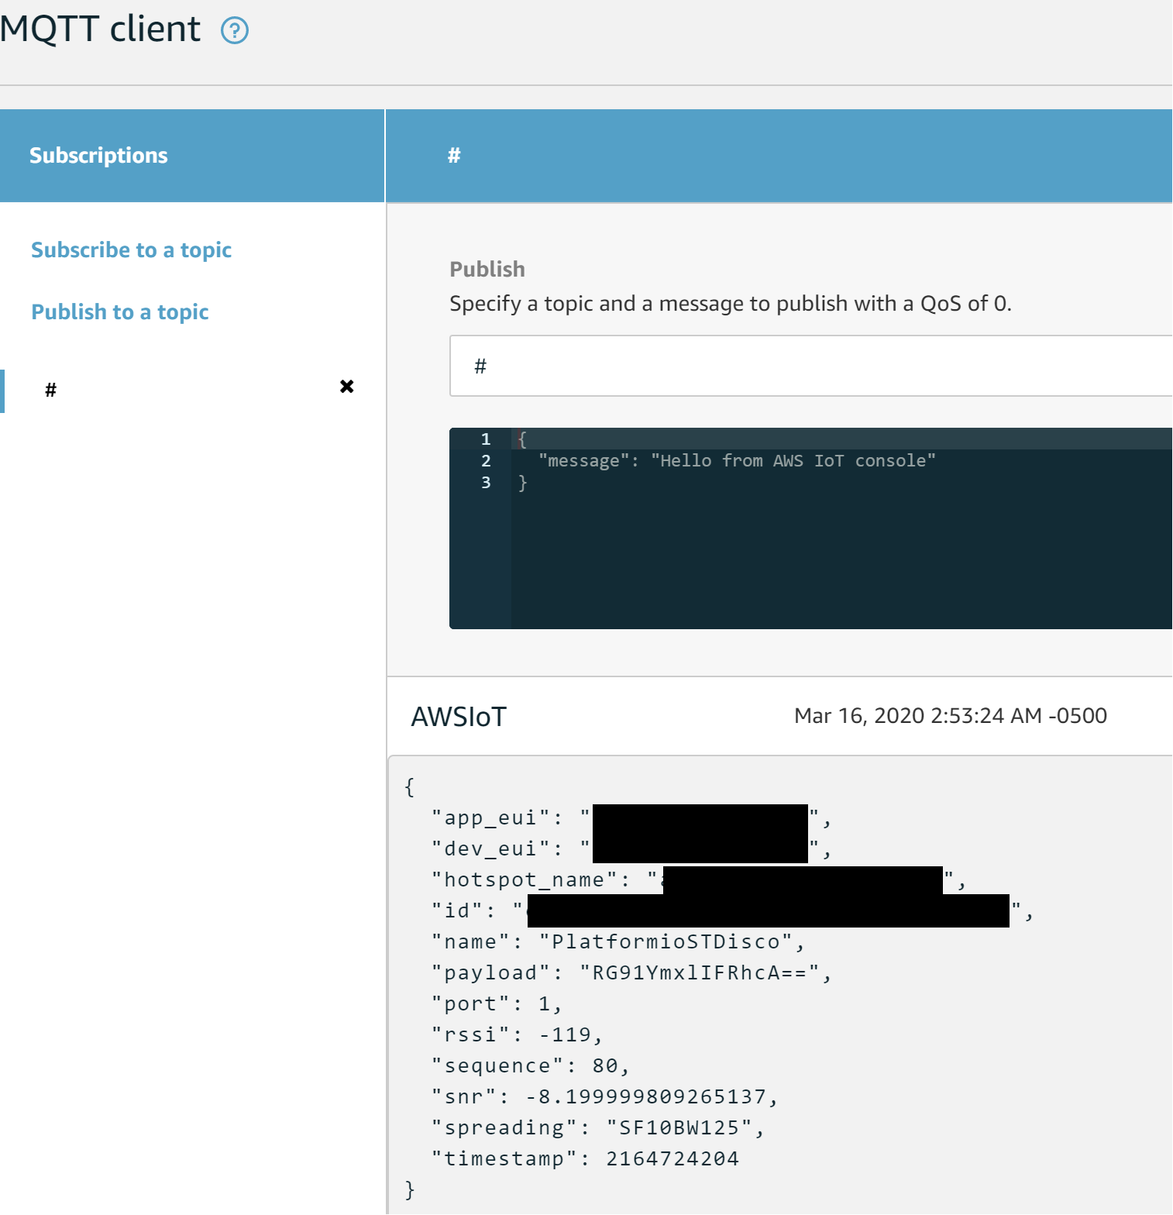Click the Subscriptions header in the left panel

[98, 156]
